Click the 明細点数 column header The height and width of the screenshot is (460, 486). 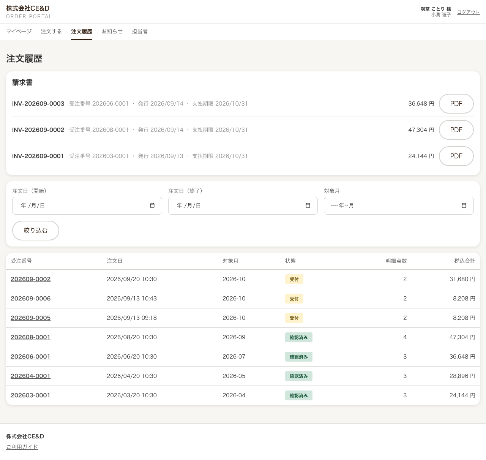(396, 261)
